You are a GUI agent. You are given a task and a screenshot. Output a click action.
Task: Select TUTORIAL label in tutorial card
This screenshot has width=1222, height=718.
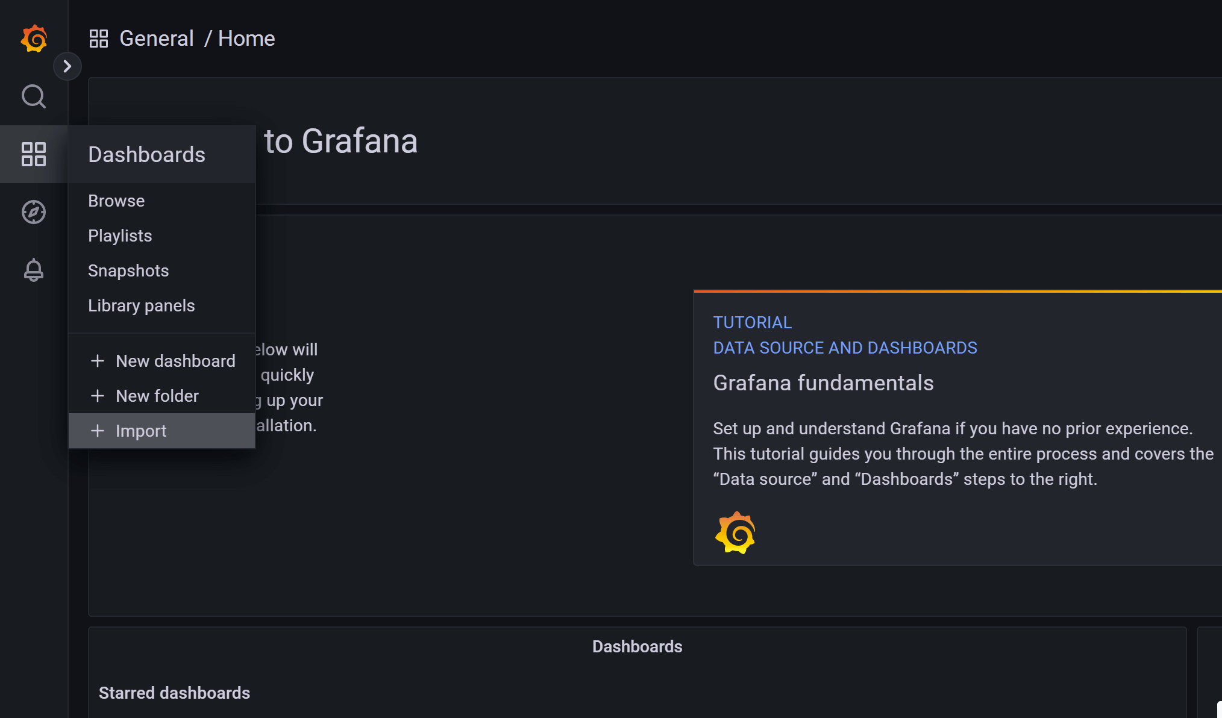[x=751, y=322]
